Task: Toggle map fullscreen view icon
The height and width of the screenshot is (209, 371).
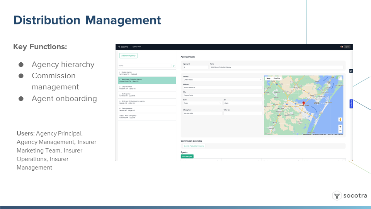Action: click(x=340, y=79)
